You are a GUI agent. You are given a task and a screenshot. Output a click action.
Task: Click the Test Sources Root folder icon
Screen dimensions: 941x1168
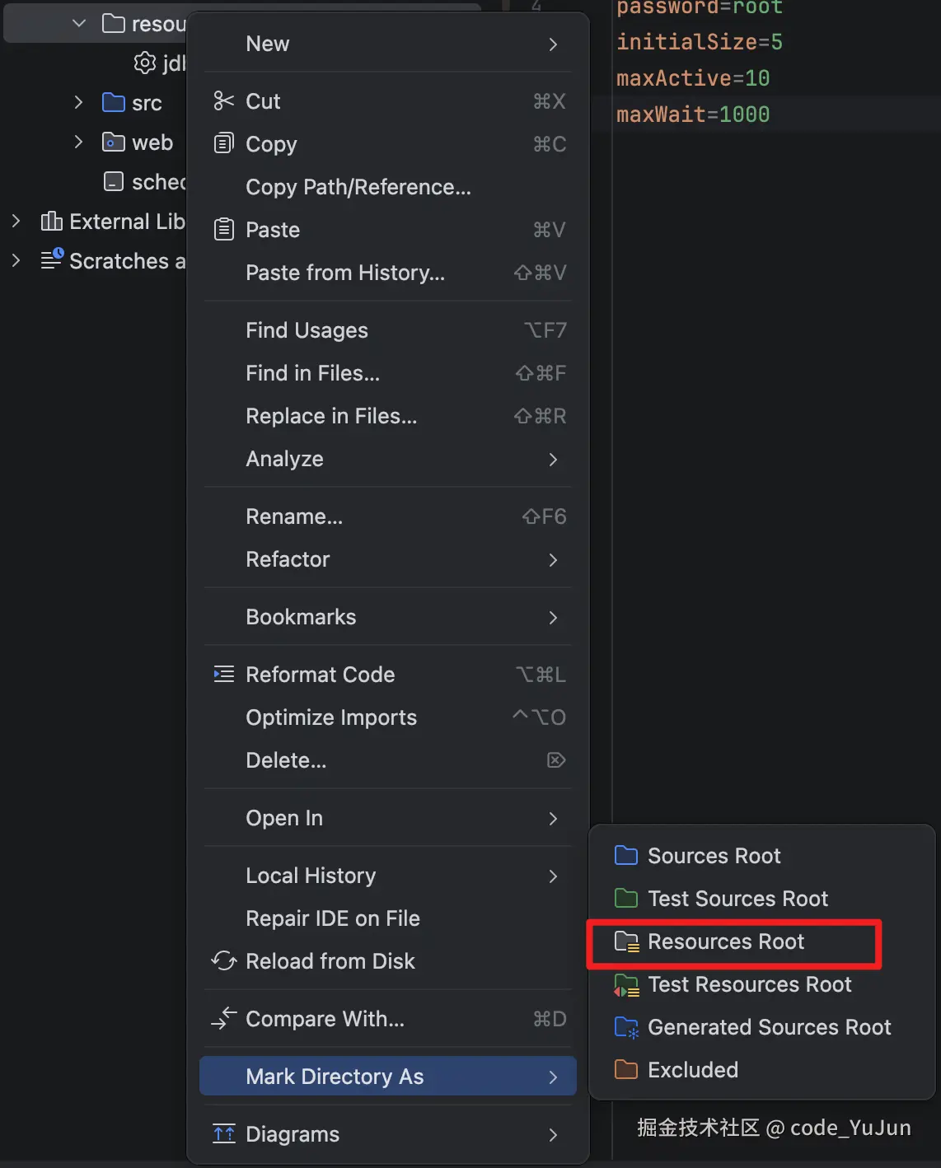pos(626,899)
